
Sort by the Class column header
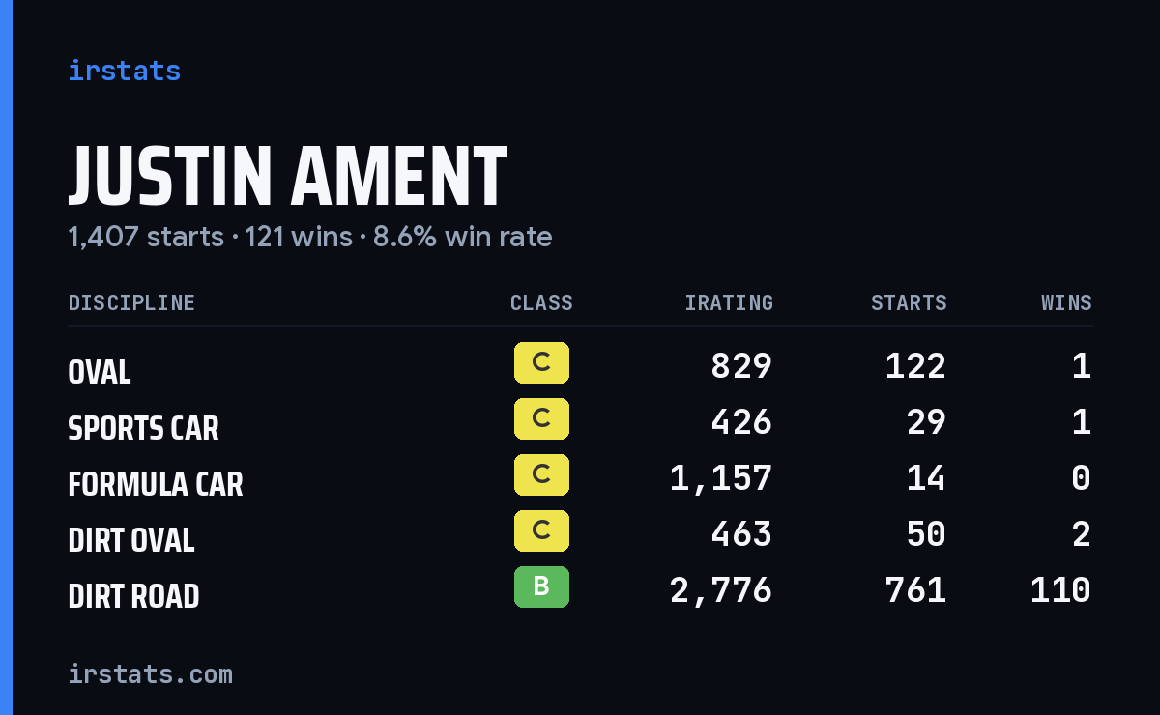541,303
